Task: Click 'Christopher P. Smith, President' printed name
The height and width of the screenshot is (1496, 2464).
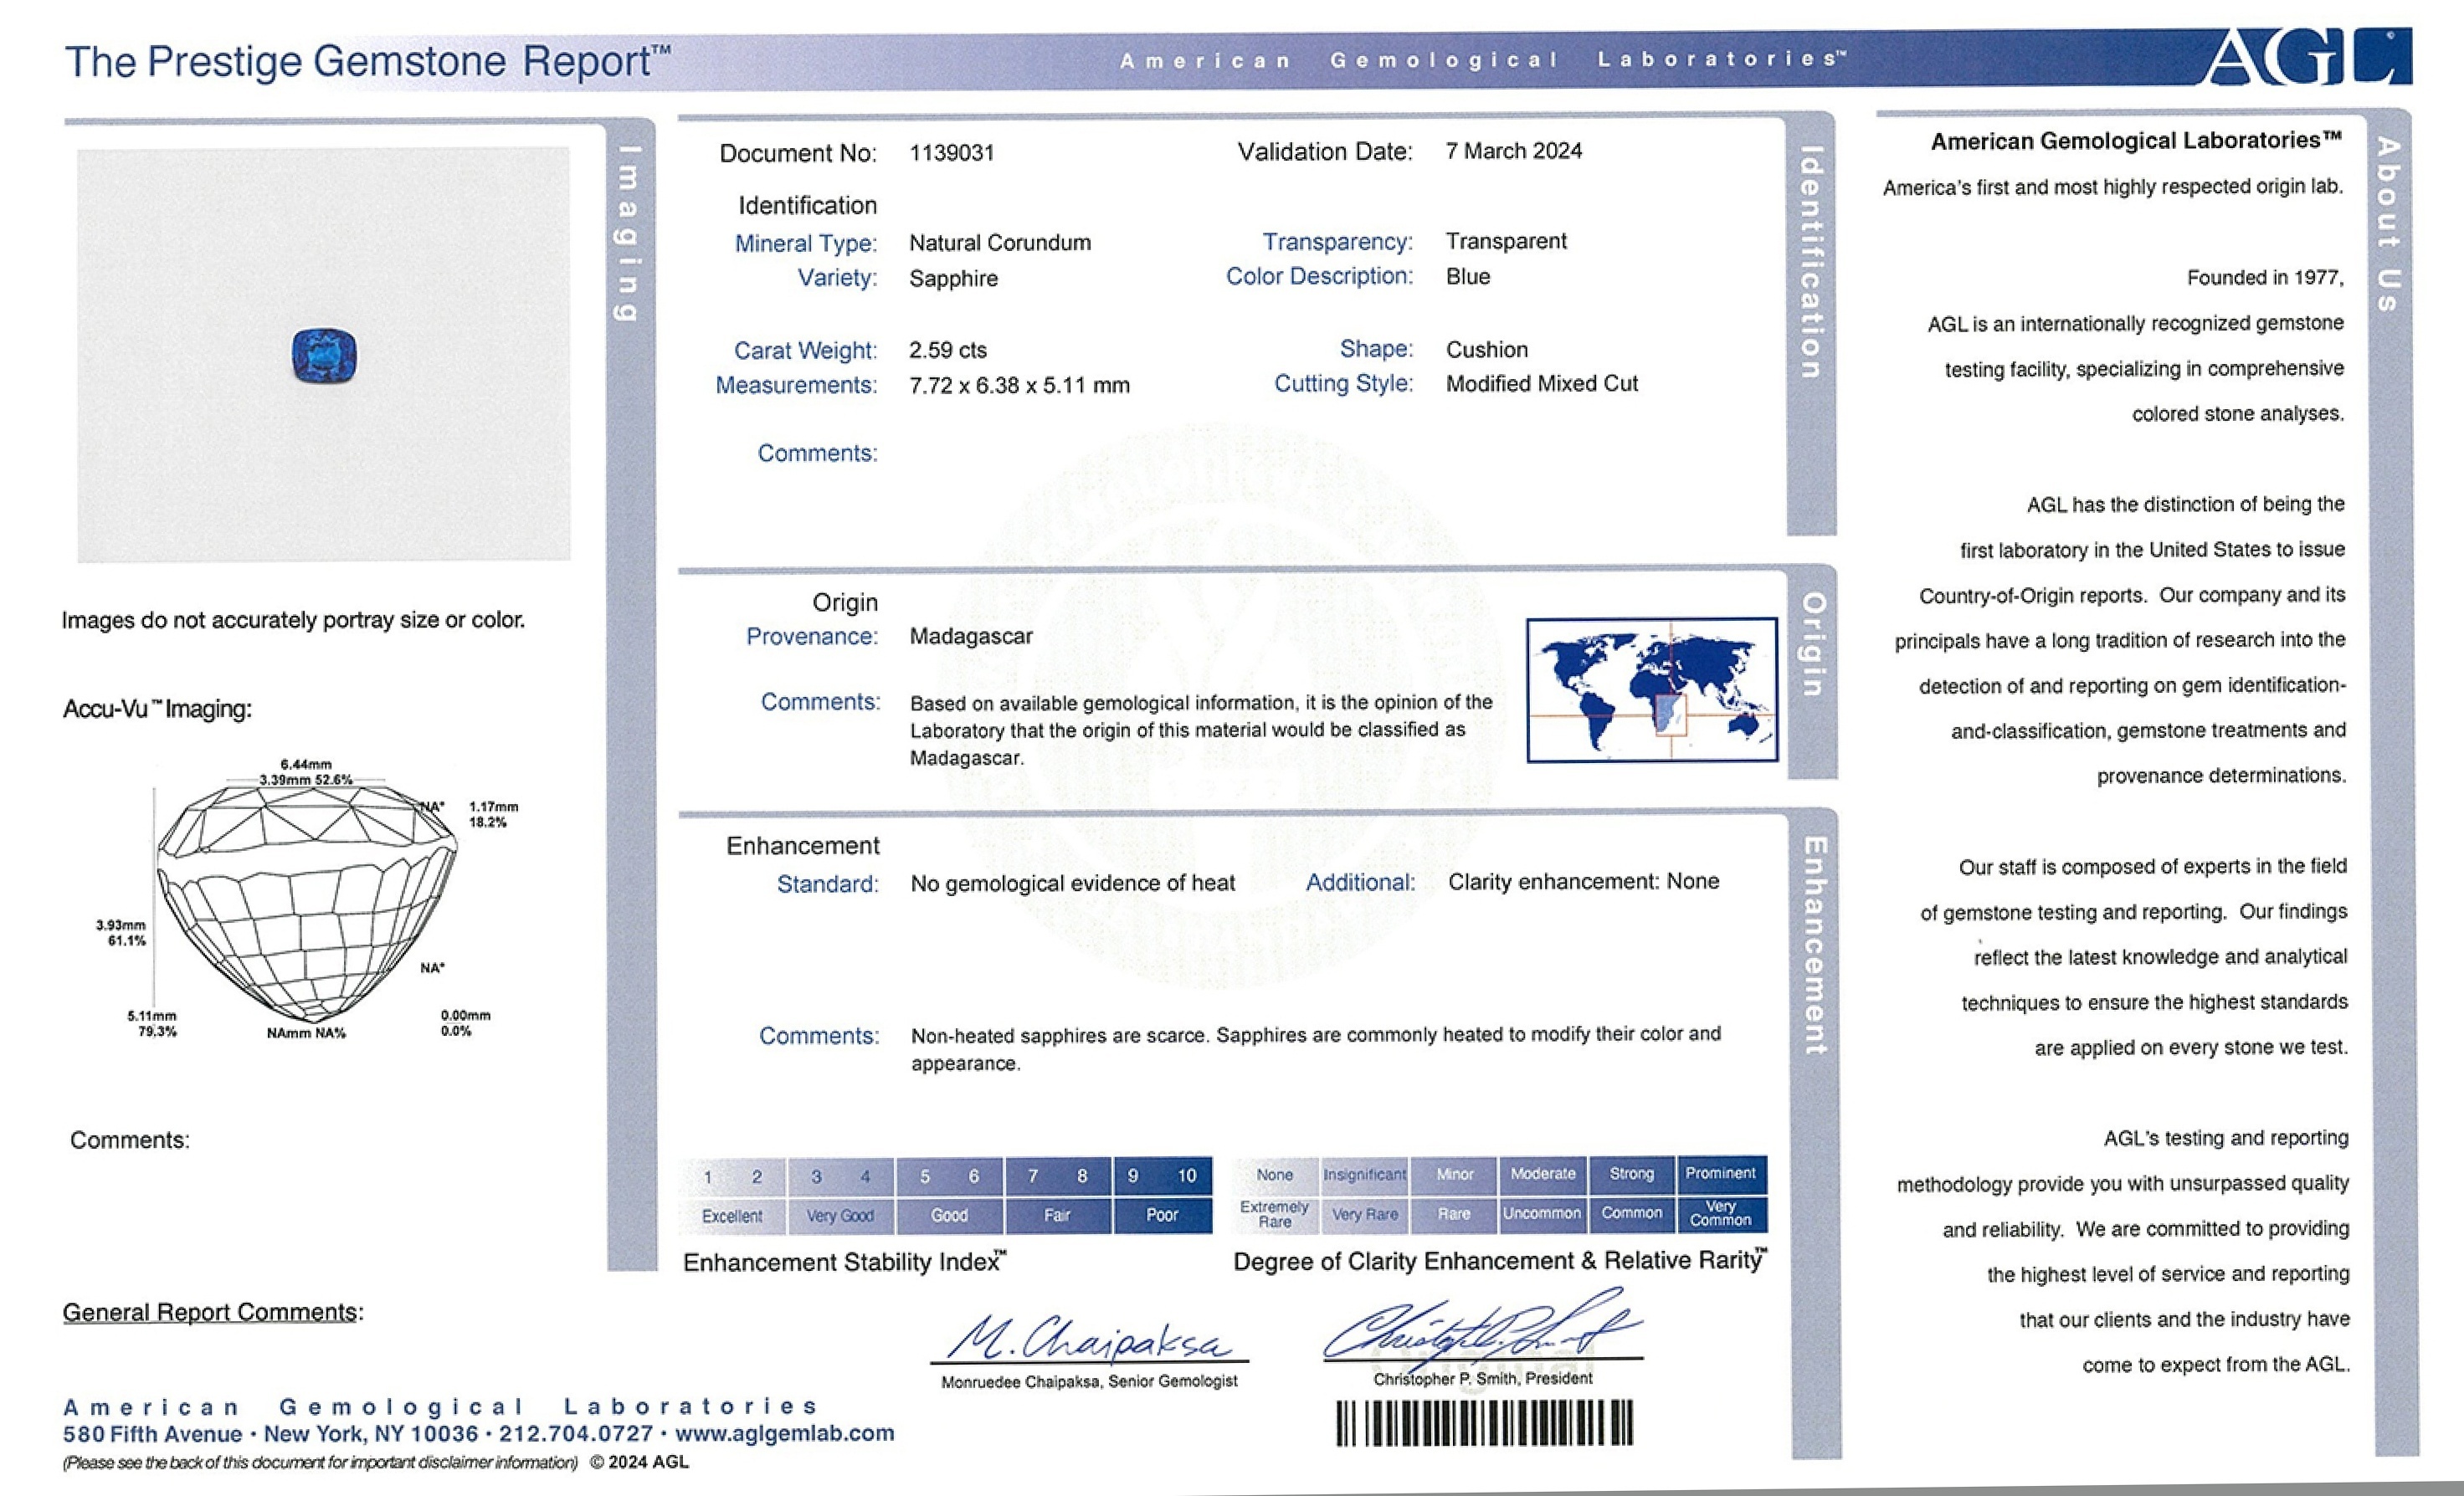Action: click(1483, 1379)
